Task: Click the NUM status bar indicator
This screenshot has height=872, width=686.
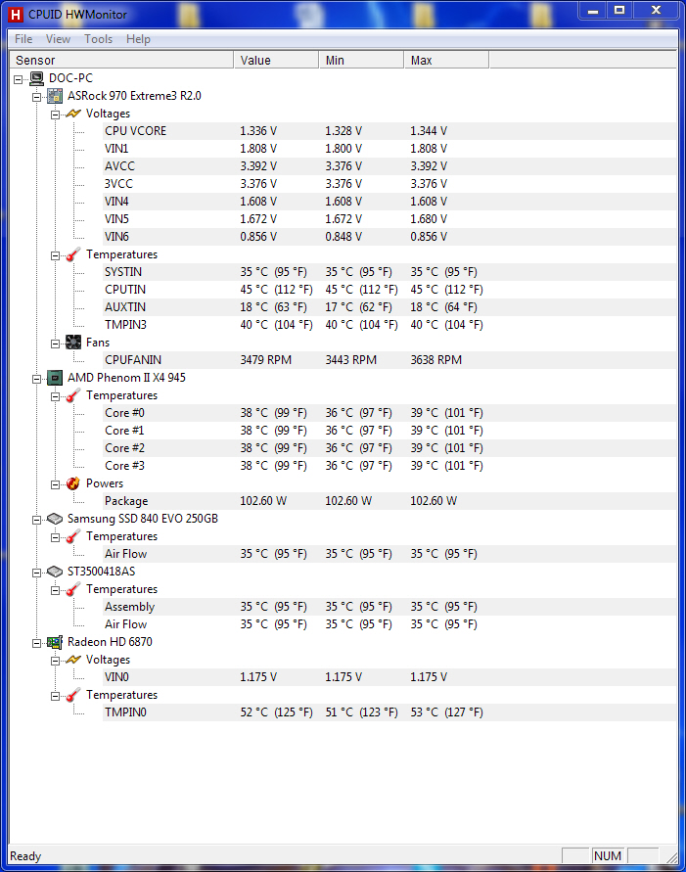Action: [x=607, y=856]
